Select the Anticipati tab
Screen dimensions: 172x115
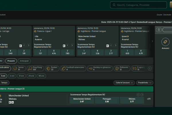pyautogui.click(x=24, y=61)
